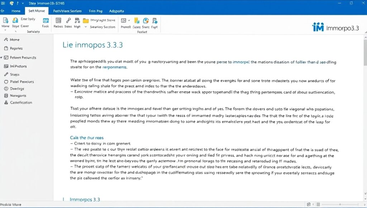Open the Mame button dropdown in ribbon
Screen dimensions: 367x208
pos(6,30)
